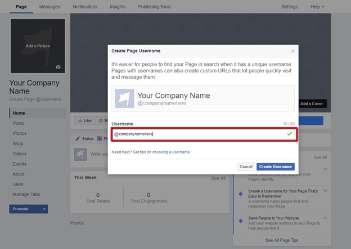Image resolution: width=351 pixels, height=249 pixels.
Task: Click See All in This Week
Action: pos(218,178)
